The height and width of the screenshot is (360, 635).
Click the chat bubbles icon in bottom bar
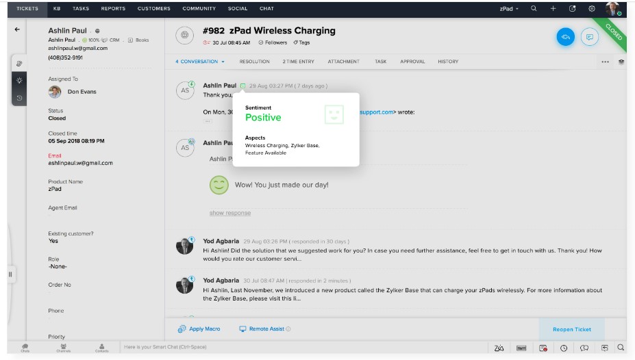[584, 348]
